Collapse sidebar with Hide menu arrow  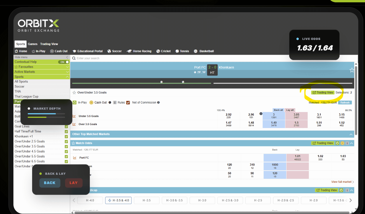pyautogui.click(x=67, y=57)
